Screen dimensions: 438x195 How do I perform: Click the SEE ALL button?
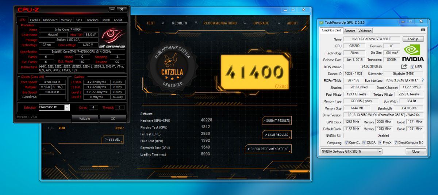coord(113,139)
